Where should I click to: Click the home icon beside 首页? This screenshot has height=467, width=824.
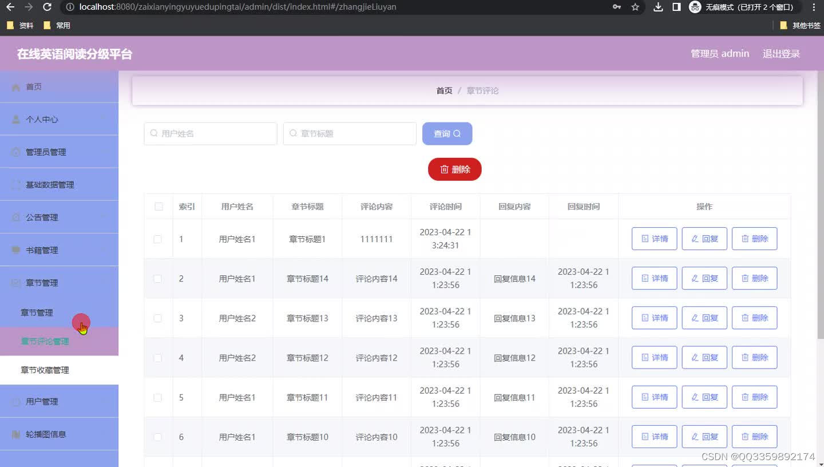(16, 87)
